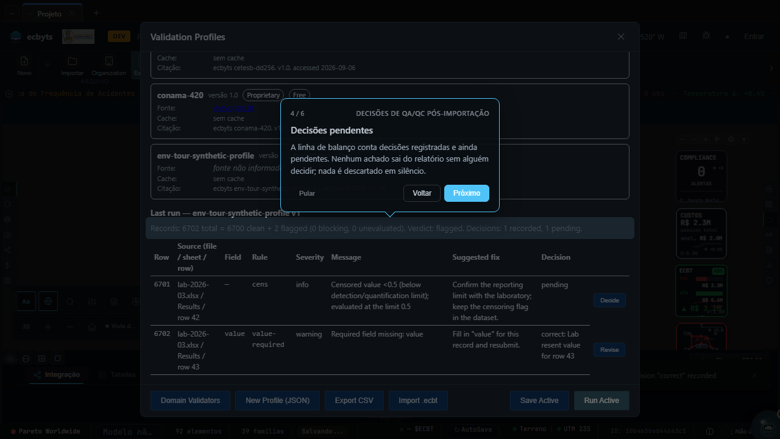Click Decide for row 6701
Image resolution: width=780 pixels, height=439 pixels.
[609, 301]
